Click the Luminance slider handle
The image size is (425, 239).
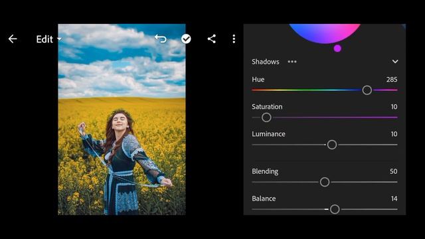pyautogui.click(x=332, y=145)
